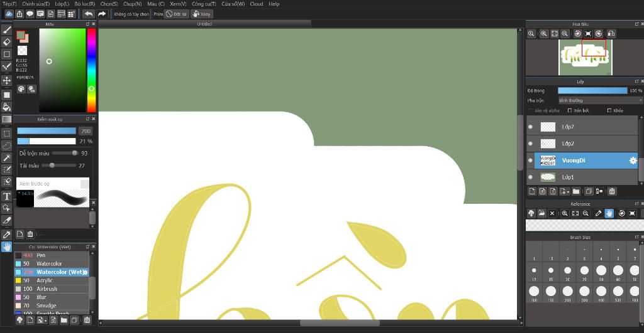Zoom in on the navigator panel
This screenshot has width=644, height=333.
pyautogui.click(x=544, y=34)
